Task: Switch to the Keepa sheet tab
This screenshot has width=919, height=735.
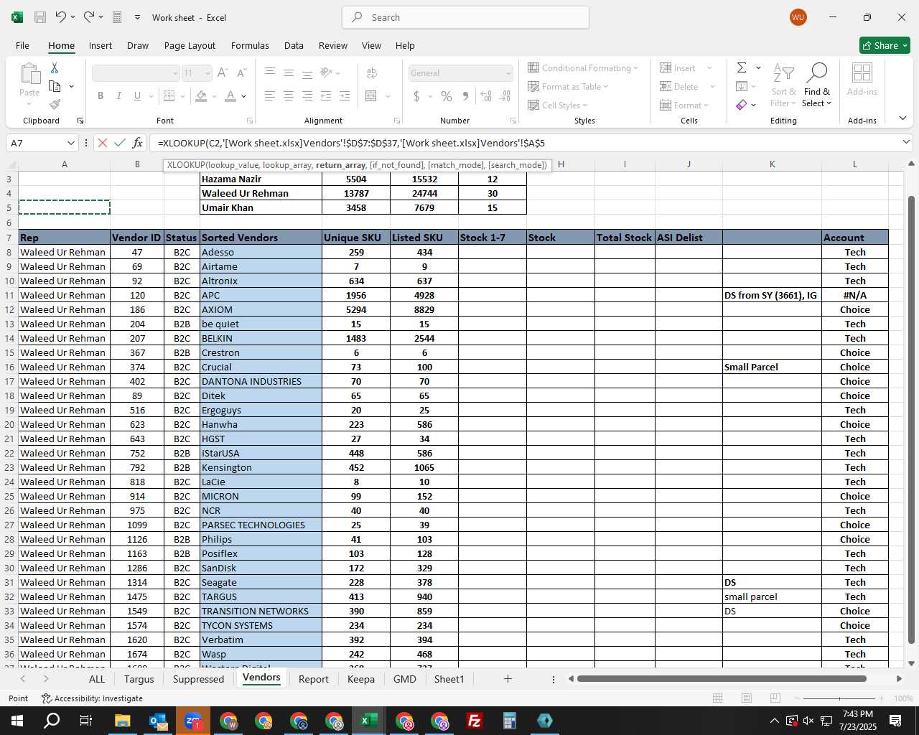Action: (x=360, y=679)
